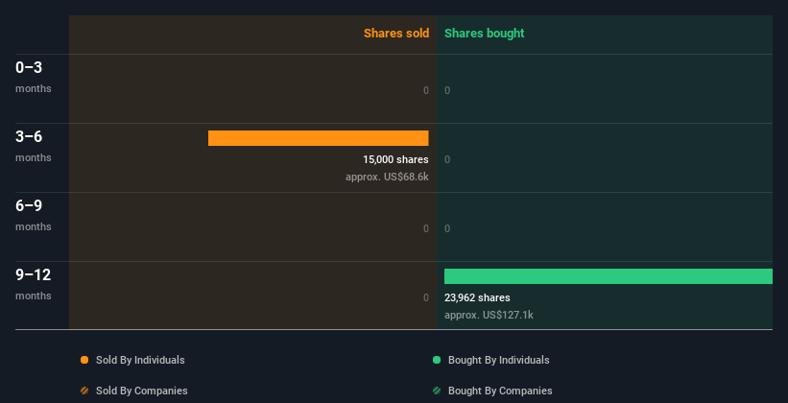
Task: Click the 23,962 shares value
Action: pyautogui.click(x=477, y=297)
